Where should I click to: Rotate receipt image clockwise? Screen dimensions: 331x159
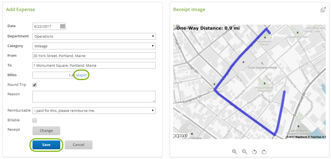[264, 152]
